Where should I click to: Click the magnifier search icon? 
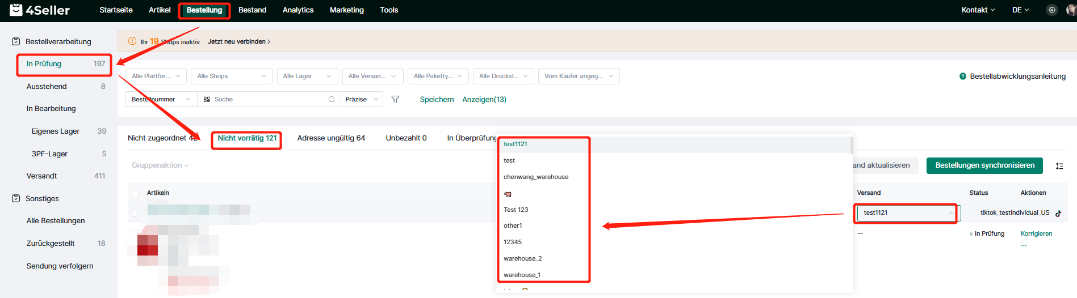pyautogui.click(x=332, y=99)
